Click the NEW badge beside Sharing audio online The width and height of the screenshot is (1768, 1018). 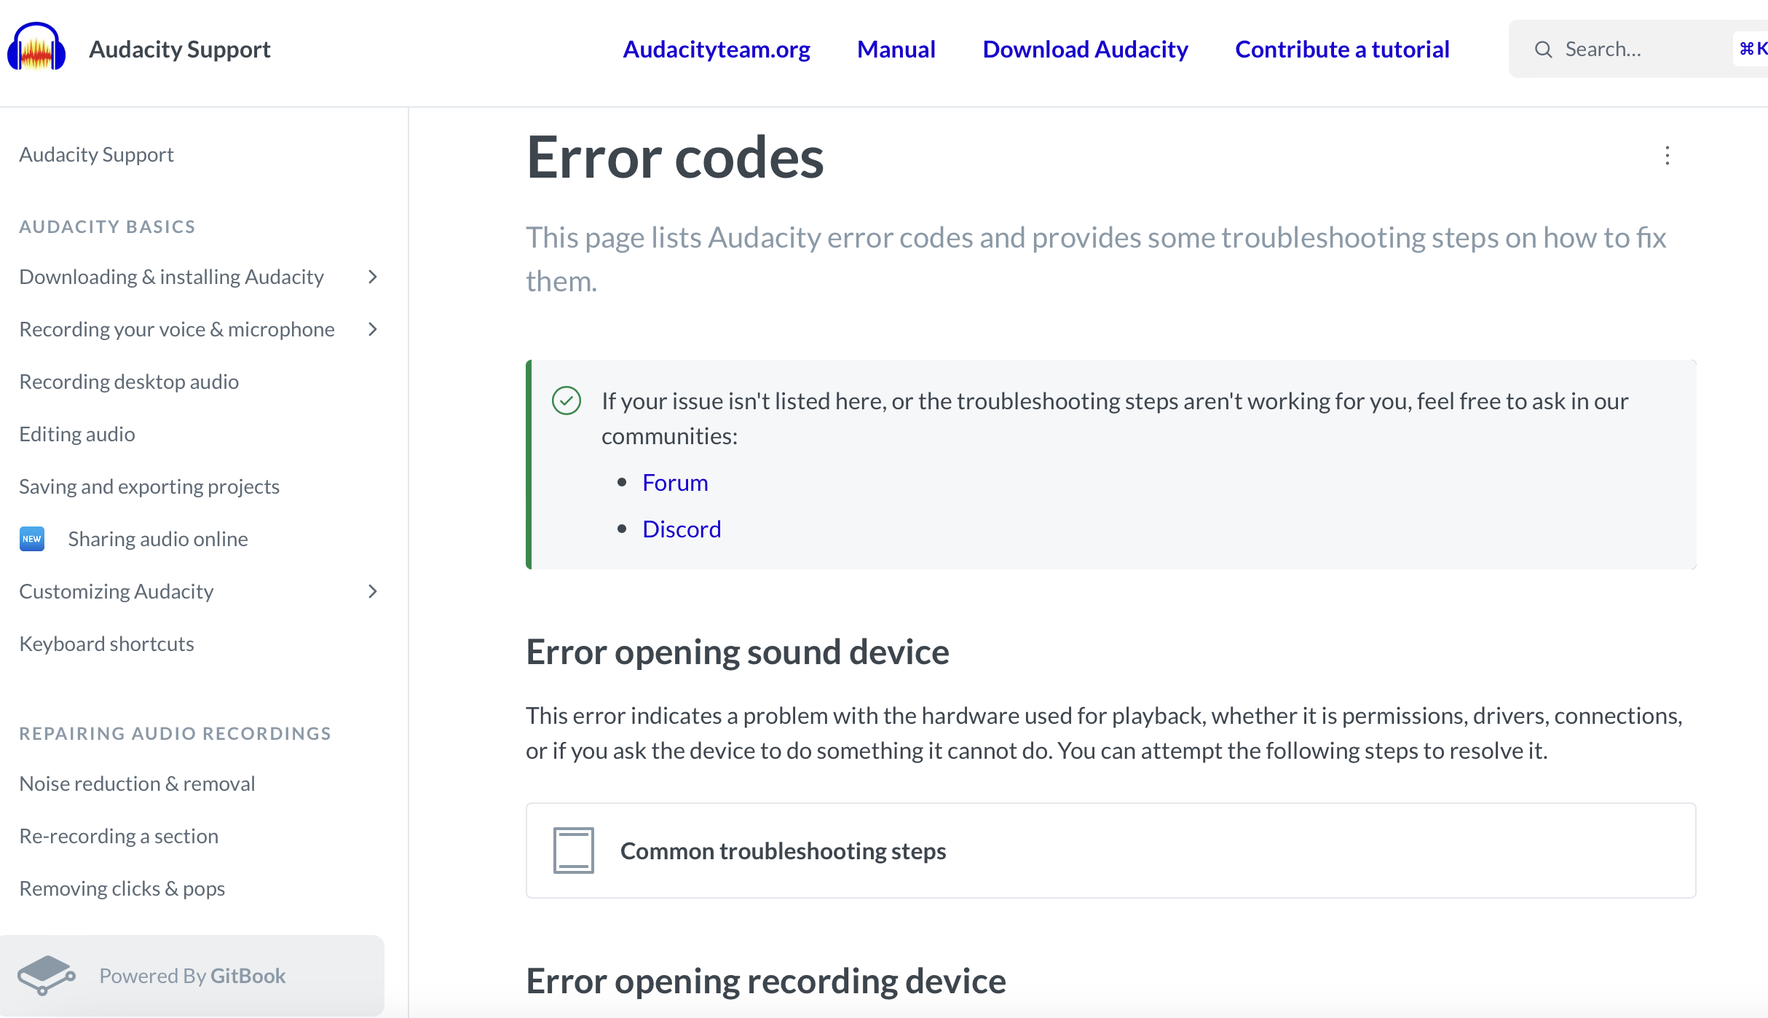pyautogui.click(x=32, y=539)
